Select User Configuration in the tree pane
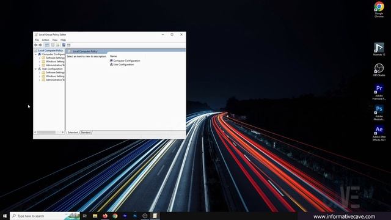The image size is (391, 220). [x=53, y=69]
